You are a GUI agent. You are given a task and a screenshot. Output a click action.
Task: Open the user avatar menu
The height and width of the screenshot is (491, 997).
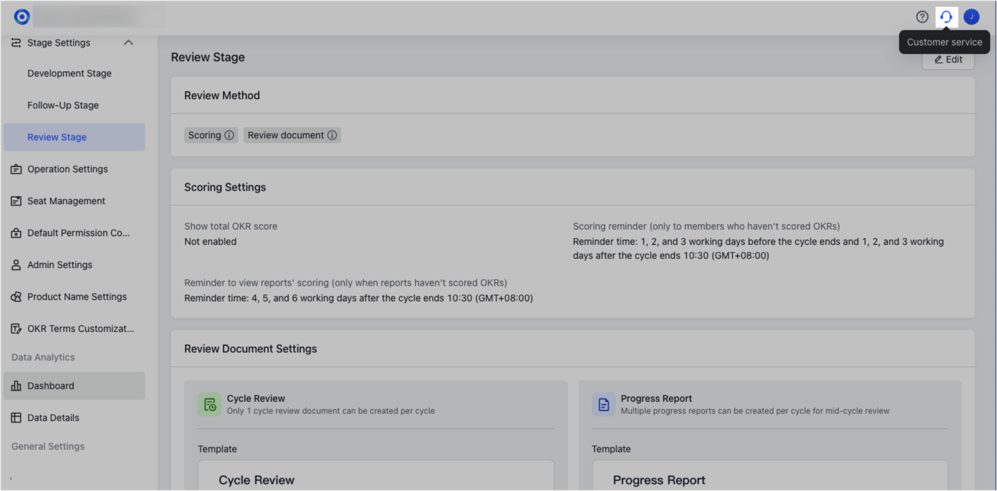[971, 17]
